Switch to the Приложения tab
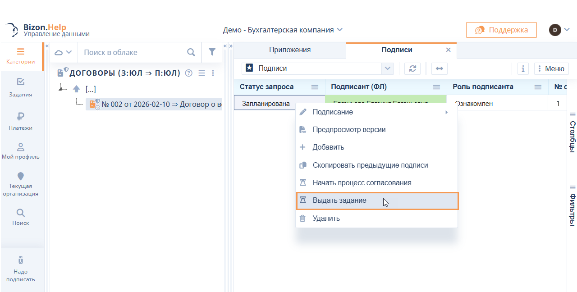Screen dimensions: 577x292 [x=290, y=50]
